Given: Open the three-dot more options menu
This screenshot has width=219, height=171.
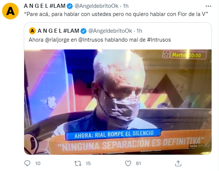Looking at the screenshot, I should coord(208,6).
